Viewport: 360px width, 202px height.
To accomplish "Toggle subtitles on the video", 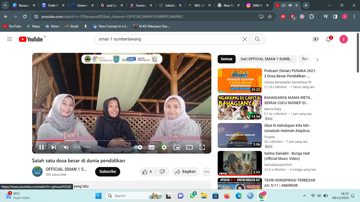I will coord(152,147).
